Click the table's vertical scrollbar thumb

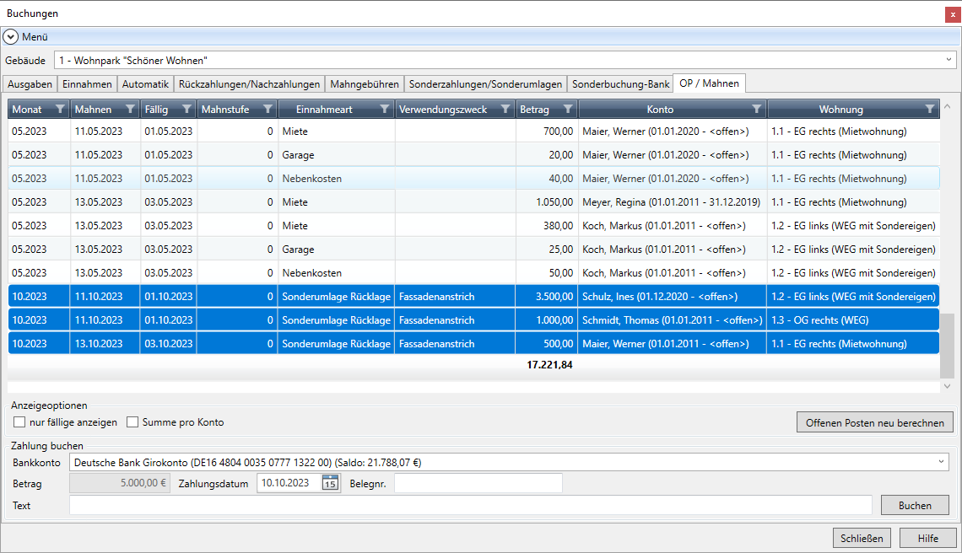tap(948, 346)
